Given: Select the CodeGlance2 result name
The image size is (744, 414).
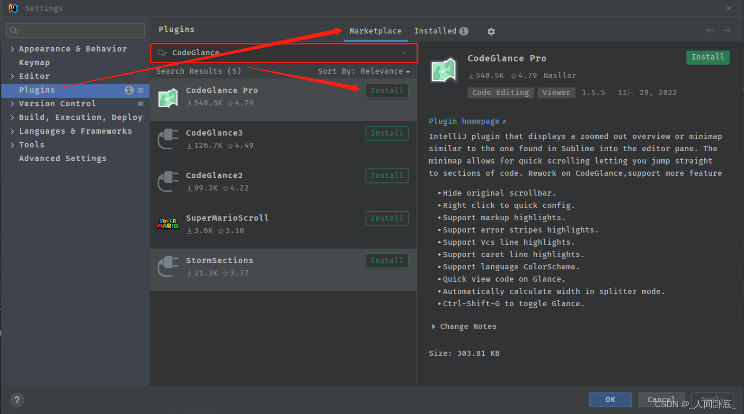Looking at the screenshot, I should [x=214, y=176].
